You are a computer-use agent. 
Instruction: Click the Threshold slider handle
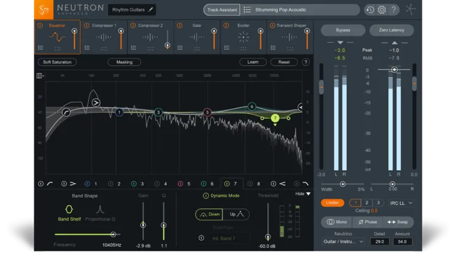coord(268,237)
